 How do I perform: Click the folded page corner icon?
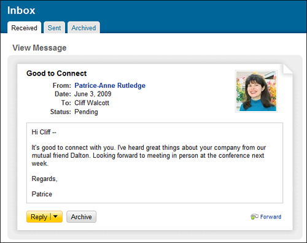coord(288,69)
